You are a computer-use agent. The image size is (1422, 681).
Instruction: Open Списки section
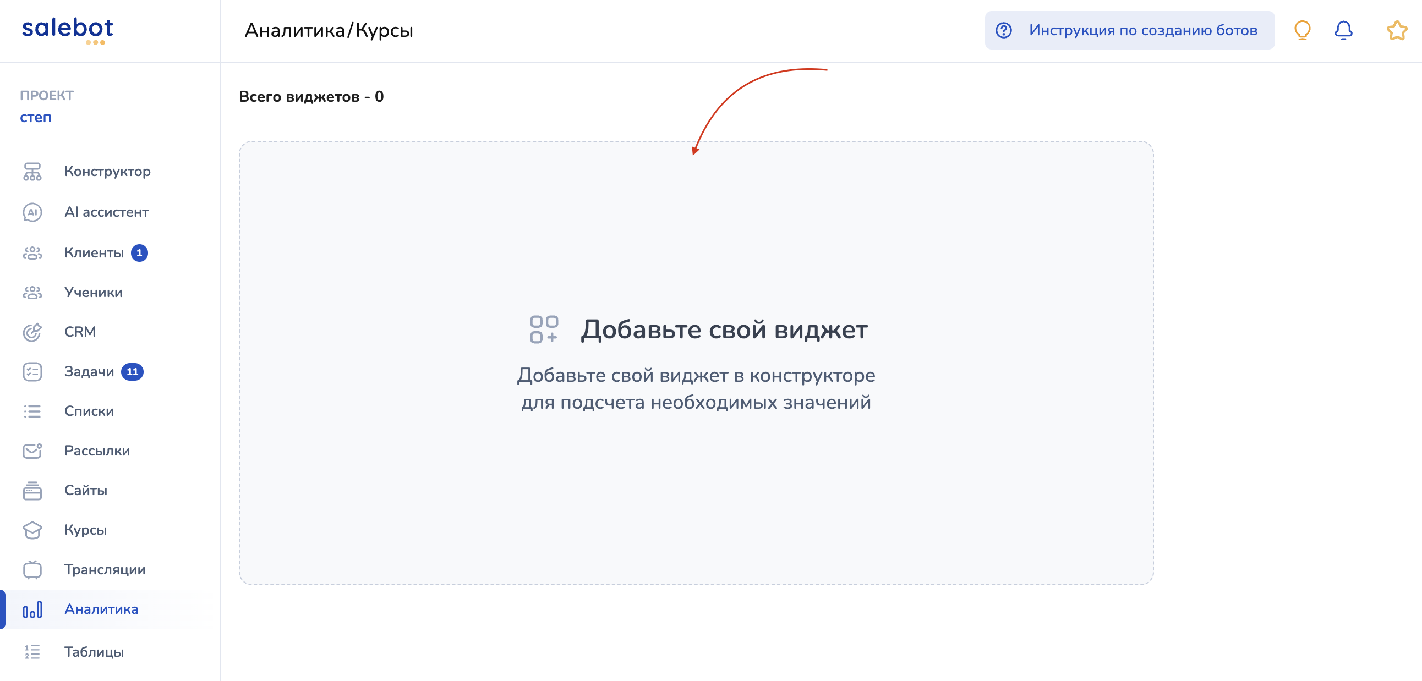click(x=89, y=411)
